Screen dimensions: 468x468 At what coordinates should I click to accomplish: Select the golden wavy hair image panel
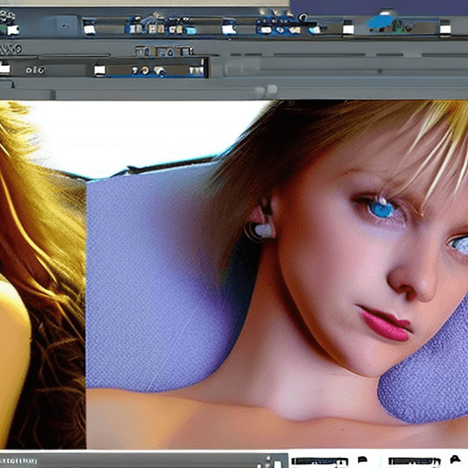coord(43,275)
